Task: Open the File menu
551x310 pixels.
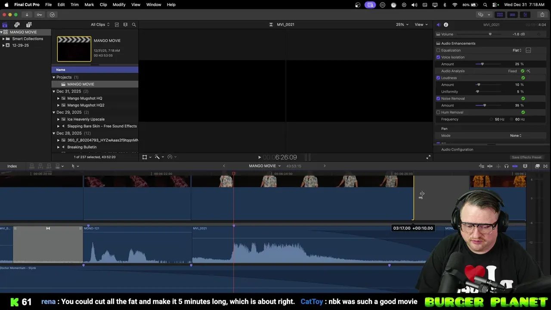Action: click(x=49, y=5)
